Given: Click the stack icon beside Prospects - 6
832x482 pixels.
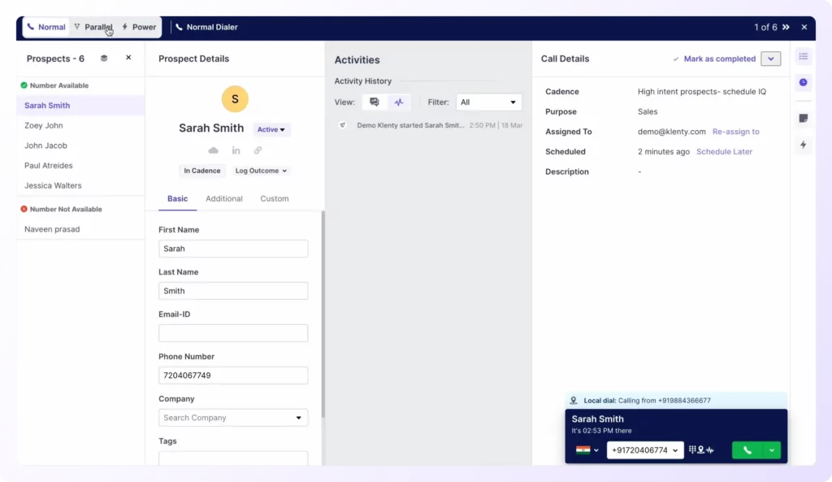Looking at the screenshot, I should (x=103, y=58).
